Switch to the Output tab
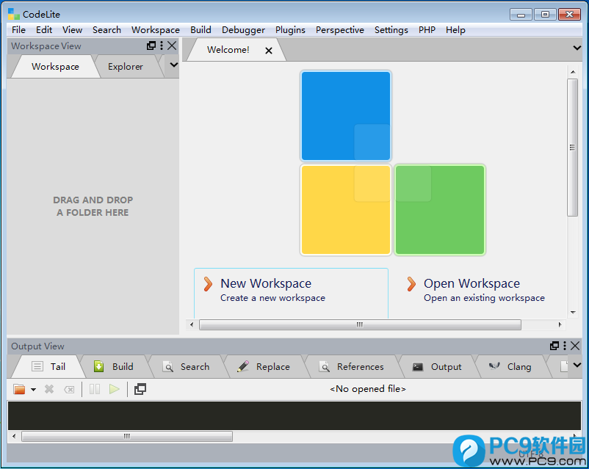This screenshot has height=469, width=589. [x=437, y=366]
